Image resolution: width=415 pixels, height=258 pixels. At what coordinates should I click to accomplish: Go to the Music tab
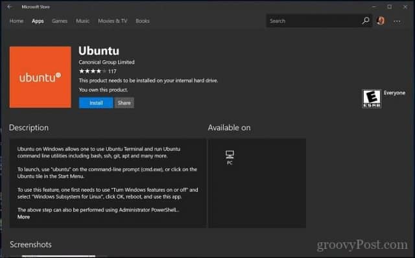tap(82, 21)
